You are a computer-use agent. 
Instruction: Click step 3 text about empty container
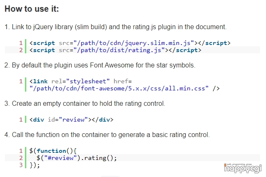[x=85, y=104]
